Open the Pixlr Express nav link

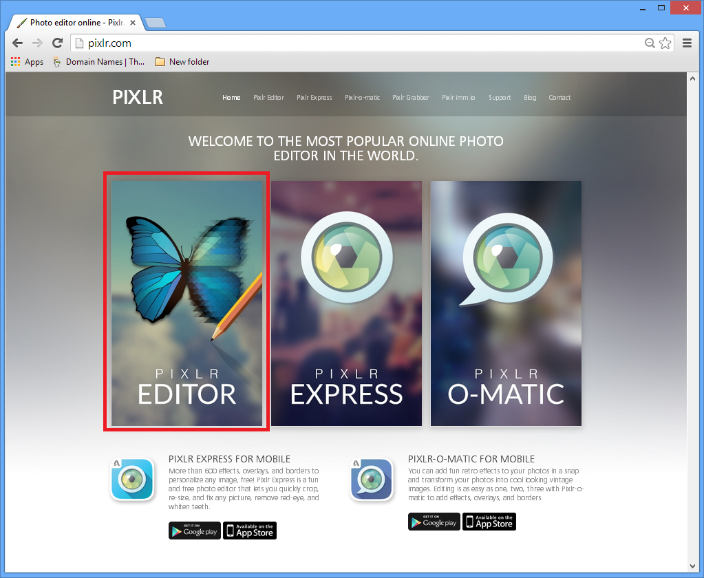(x=314, y=98)
